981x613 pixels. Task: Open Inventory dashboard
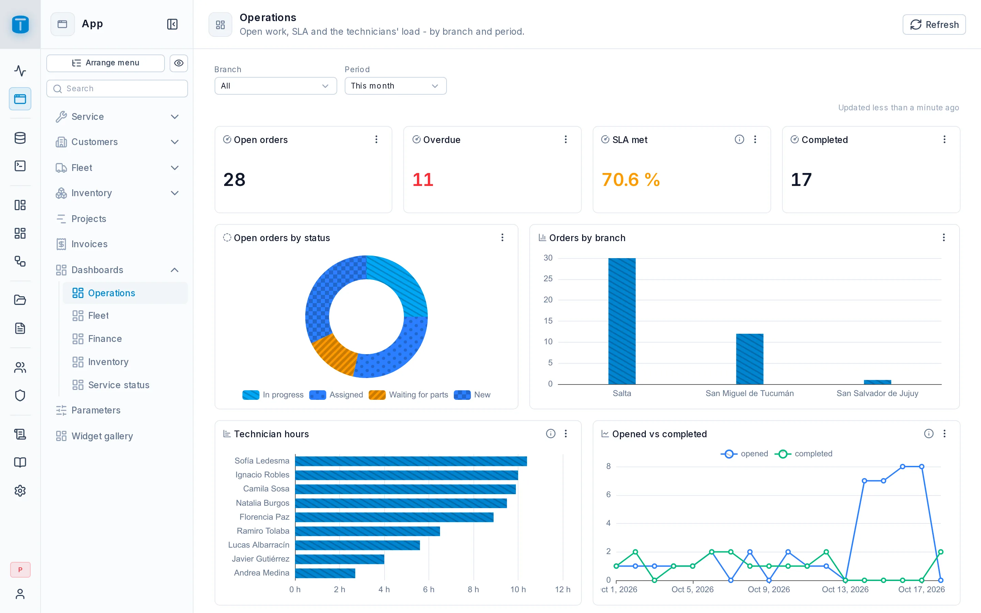pos(125,362)
